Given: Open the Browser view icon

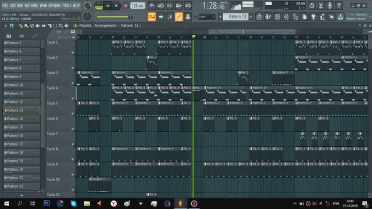Looking at the screenshot, I should click(295, 17).
